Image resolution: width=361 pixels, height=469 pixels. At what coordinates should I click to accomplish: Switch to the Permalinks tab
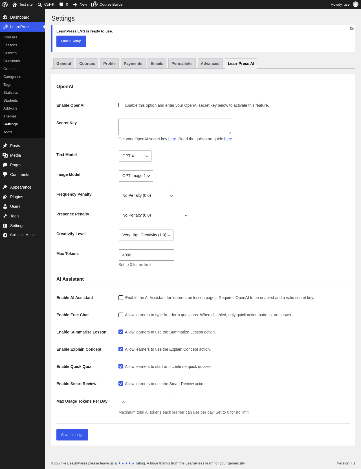pos(182,64)
